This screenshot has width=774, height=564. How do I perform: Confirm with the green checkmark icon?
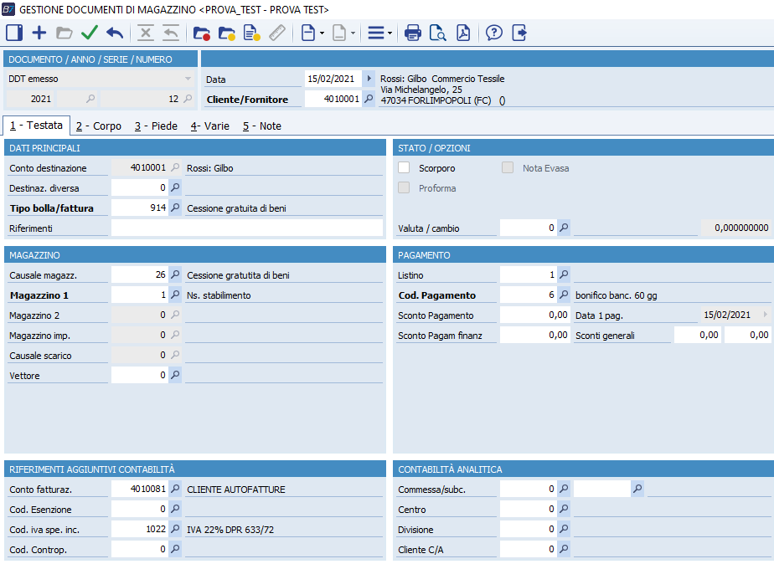click(x=89, y=33)
